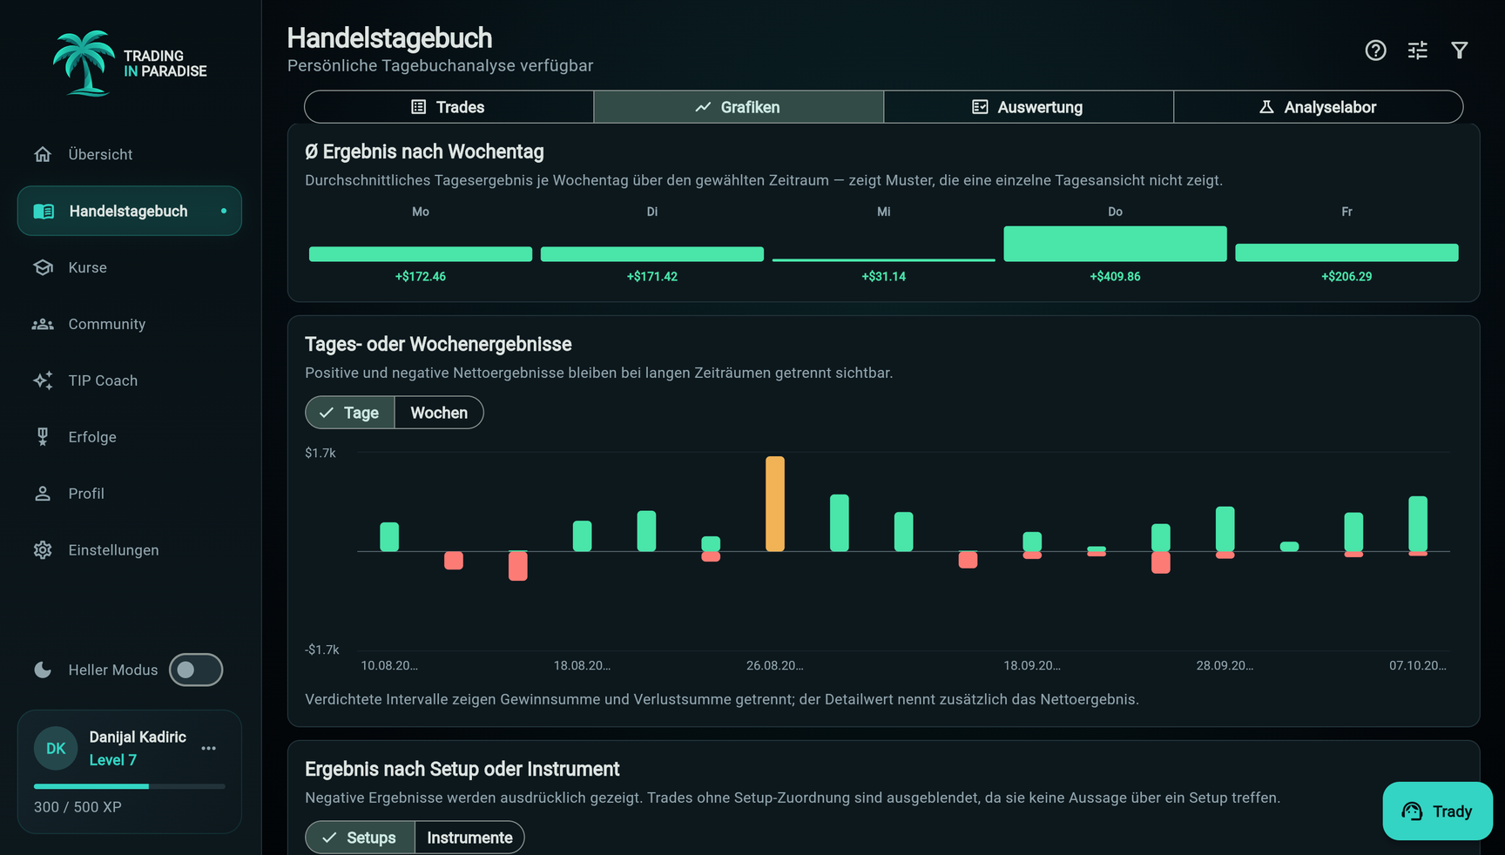
Task: Switch to the Grafiken tab
Action: pos(739,107)
